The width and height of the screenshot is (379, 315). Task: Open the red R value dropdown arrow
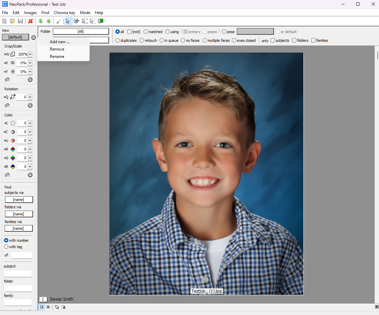[x=30, y=149]
